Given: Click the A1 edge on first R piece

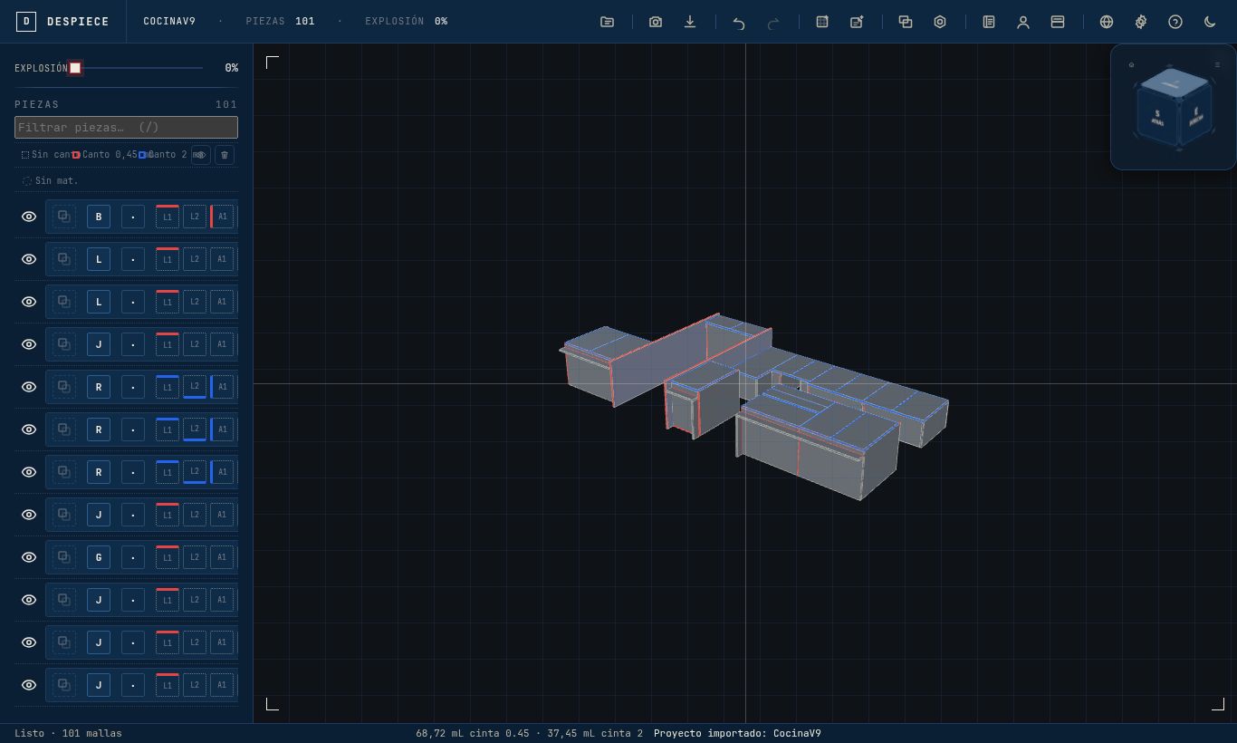Looking at the screenshot, I should click(x=222, y=387).
